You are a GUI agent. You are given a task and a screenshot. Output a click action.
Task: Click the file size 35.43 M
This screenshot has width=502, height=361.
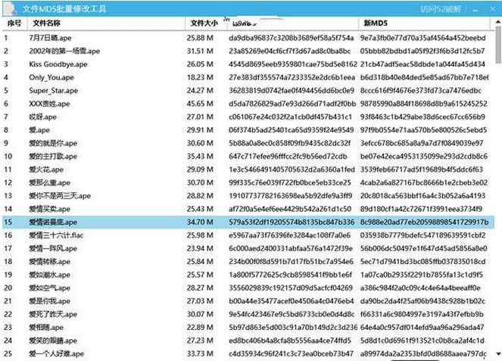click(x=200, y=156)
